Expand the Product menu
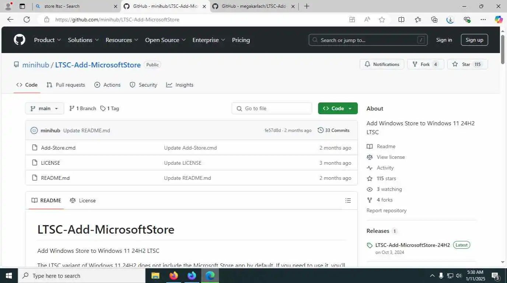The height and width of the screenshot is (283, 507). [48, 40]
